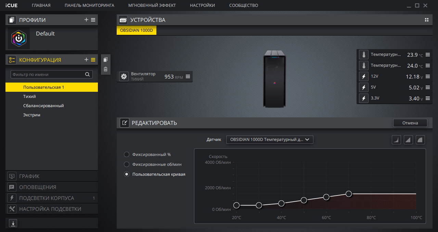Open the СООБЩЕСТВО menu tab
Screen dimensions: 438x232
[x=244, y=5]
